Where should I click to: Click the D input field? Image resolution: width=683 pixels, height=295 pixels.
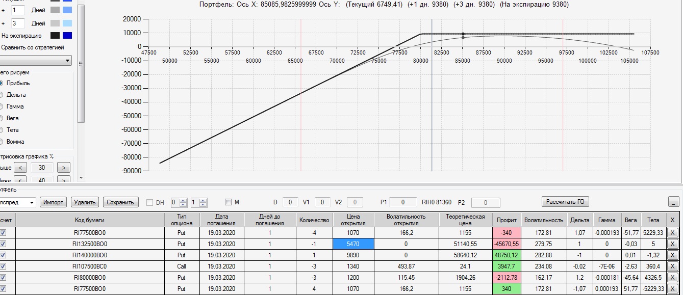[x=290, y=202]
